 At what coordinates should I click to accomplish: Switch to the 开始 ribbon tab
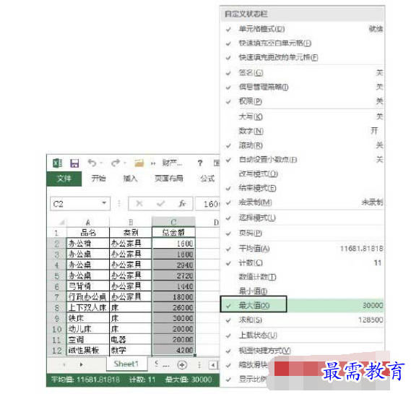[98, 179]
